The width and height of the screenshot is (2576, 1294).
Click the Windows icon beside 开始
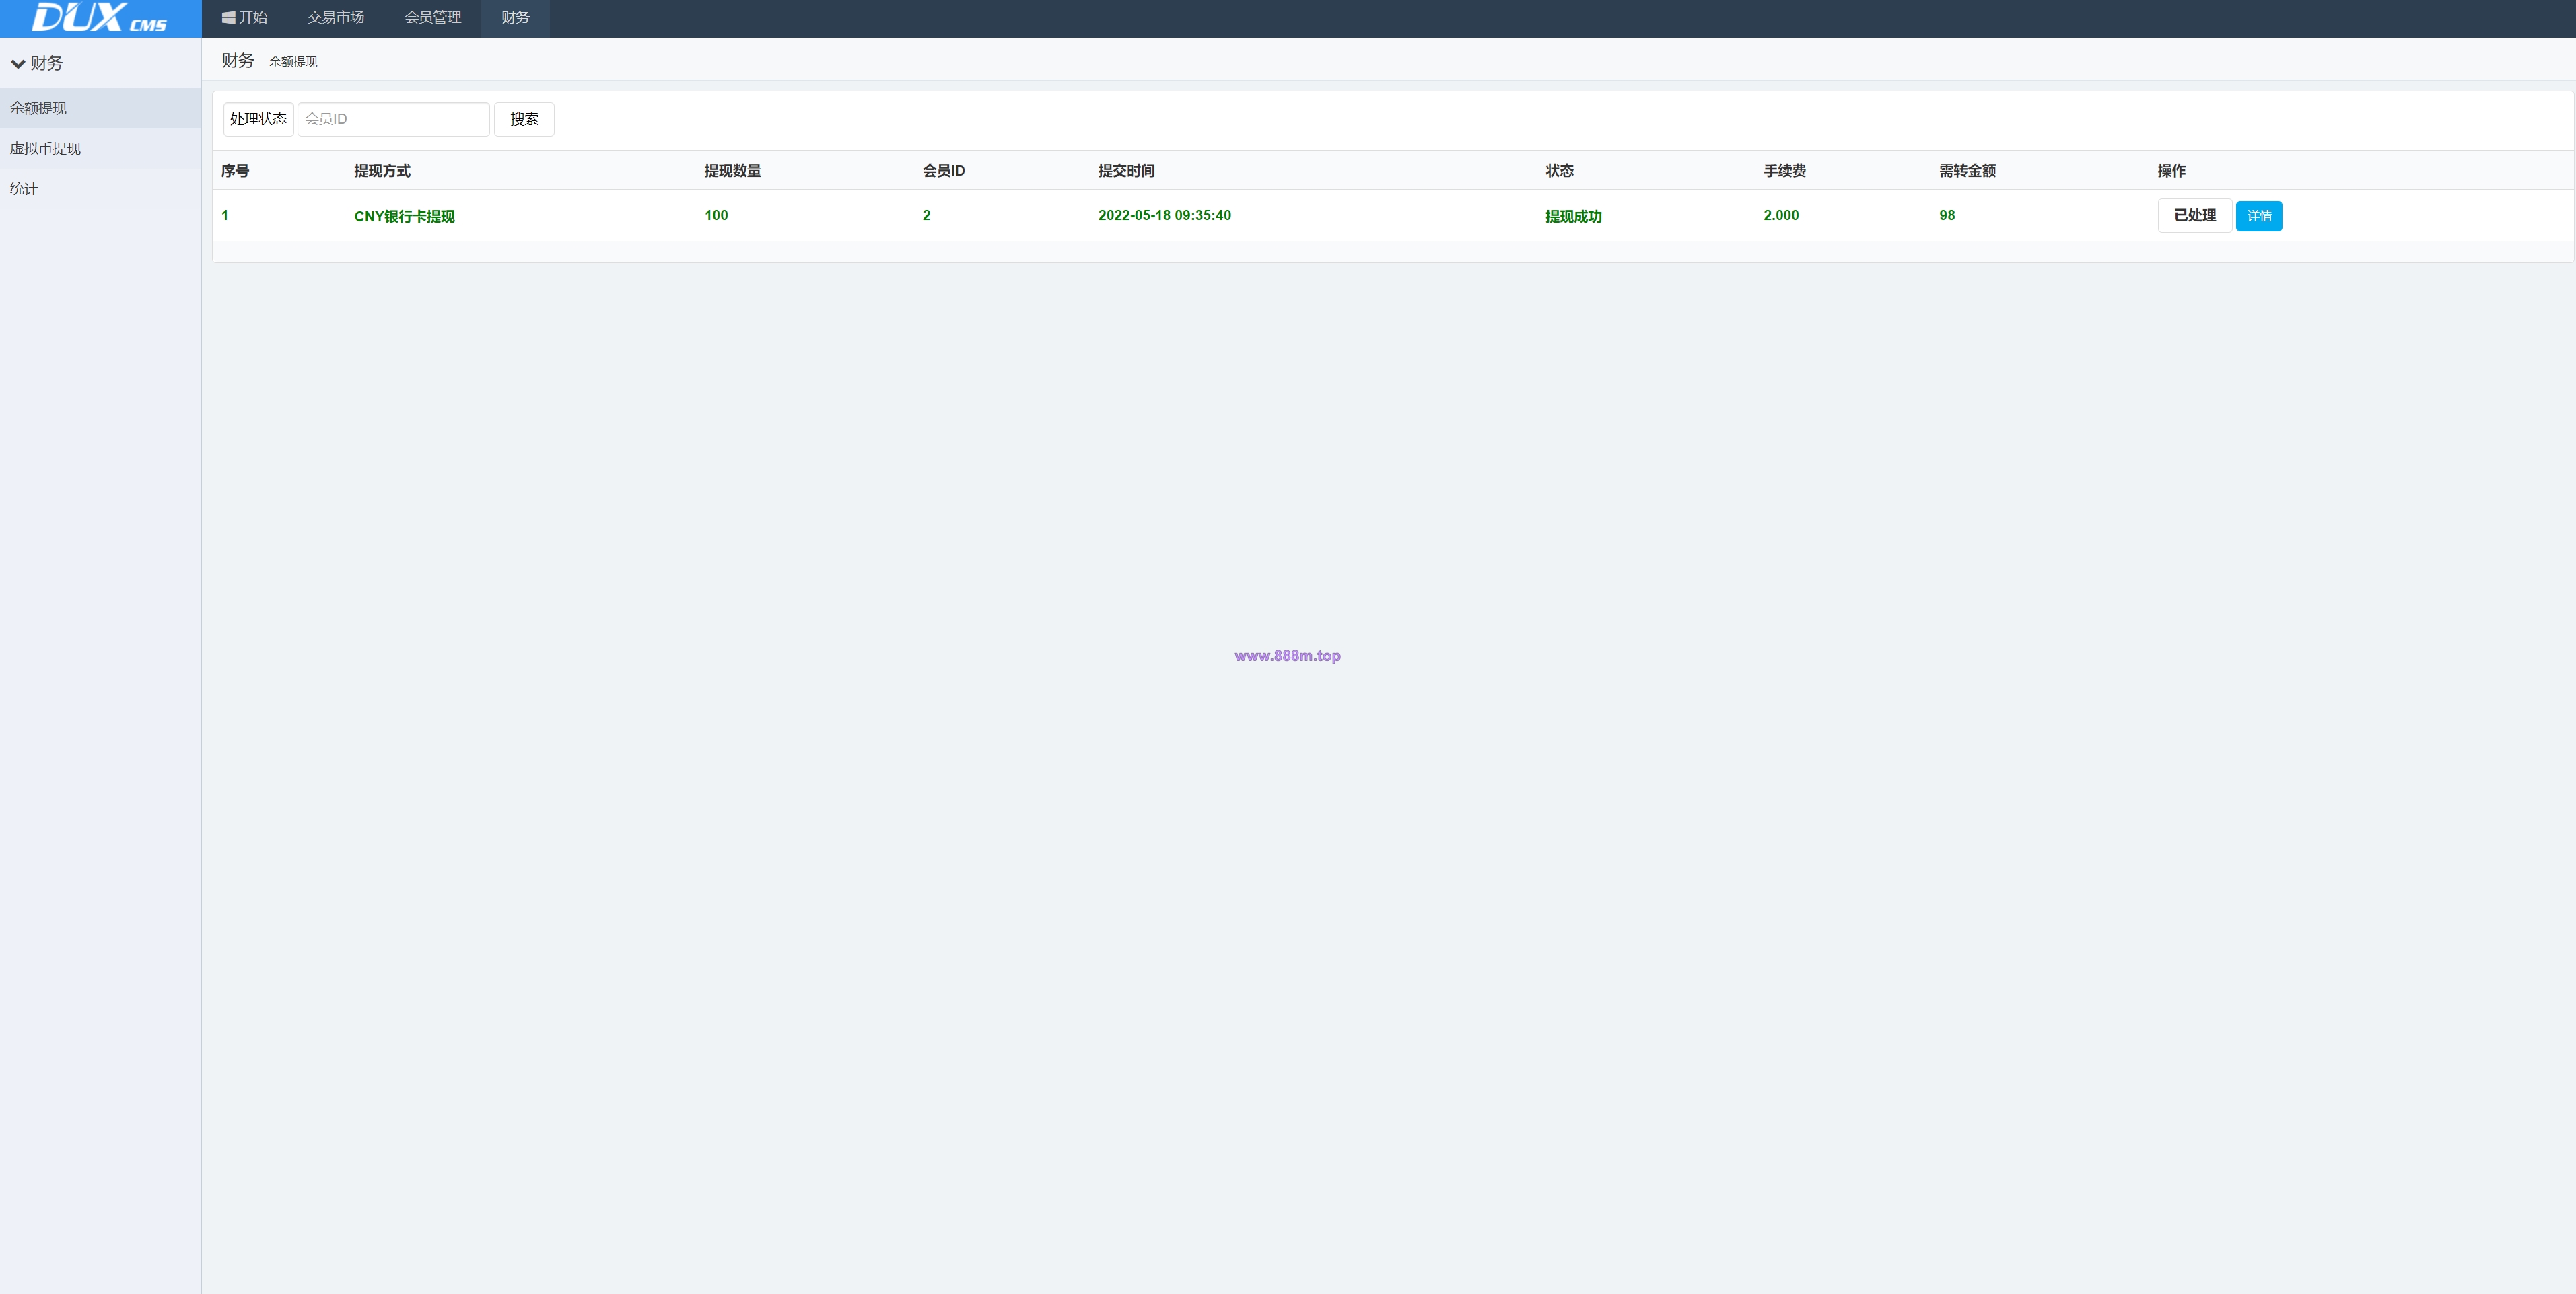tap(228, 18)
